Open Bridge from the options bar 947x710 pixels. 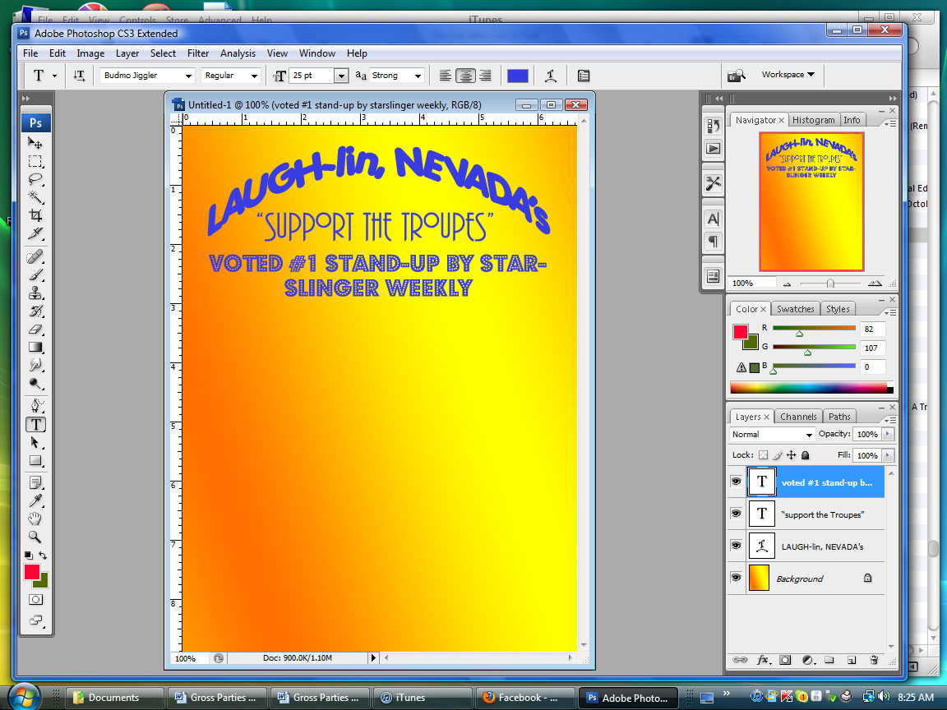pyautogui.click(x=737, y=75)
